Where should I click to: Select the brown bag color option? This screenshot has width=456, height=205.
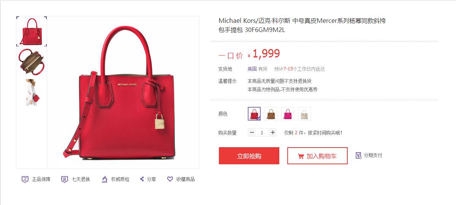[x=271, y=114]
